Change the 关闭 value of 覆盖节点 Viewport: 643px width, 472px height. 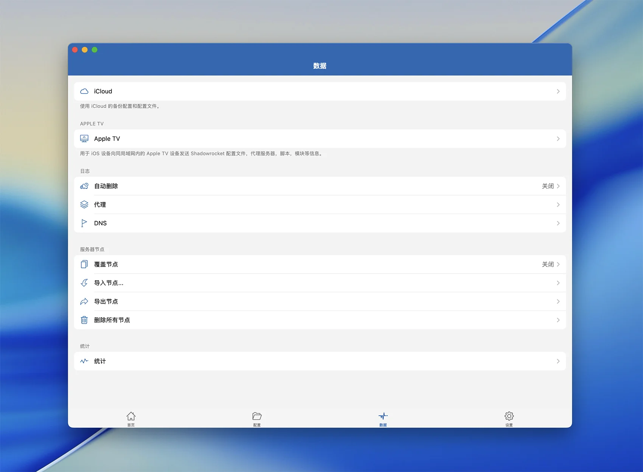click(x=548, y=264)
